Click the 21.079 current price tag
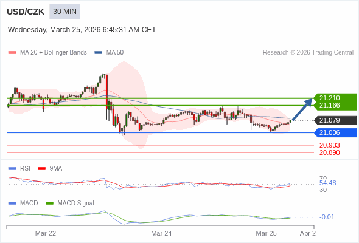The width and height of the screenshot is (359, 243). (336, 120)
